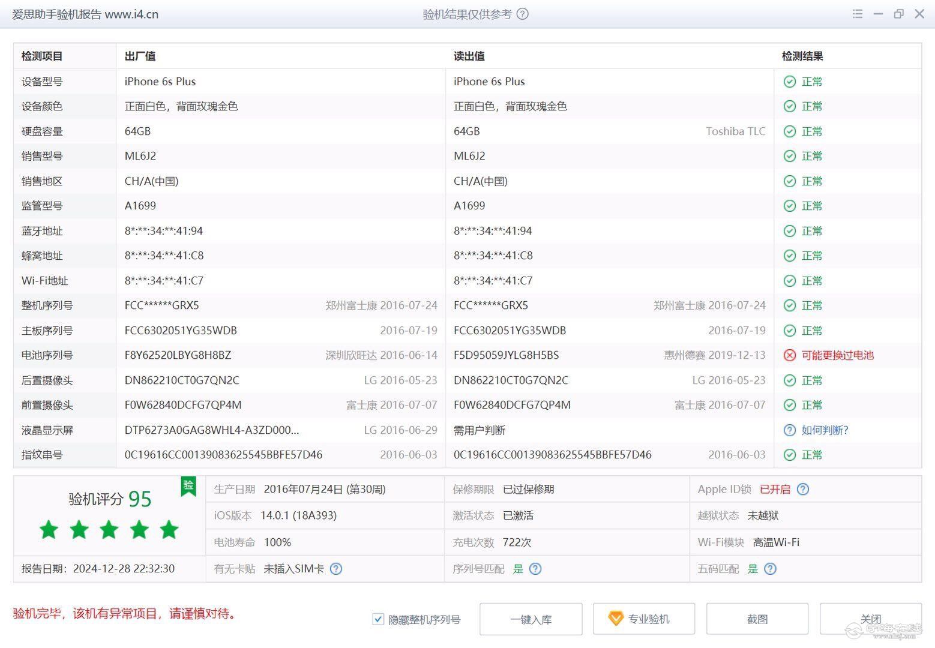The image size is (935, 648).
Task: Select read battery serial F5D95059JYLG8H5BS
Action: tap(507, 355)
